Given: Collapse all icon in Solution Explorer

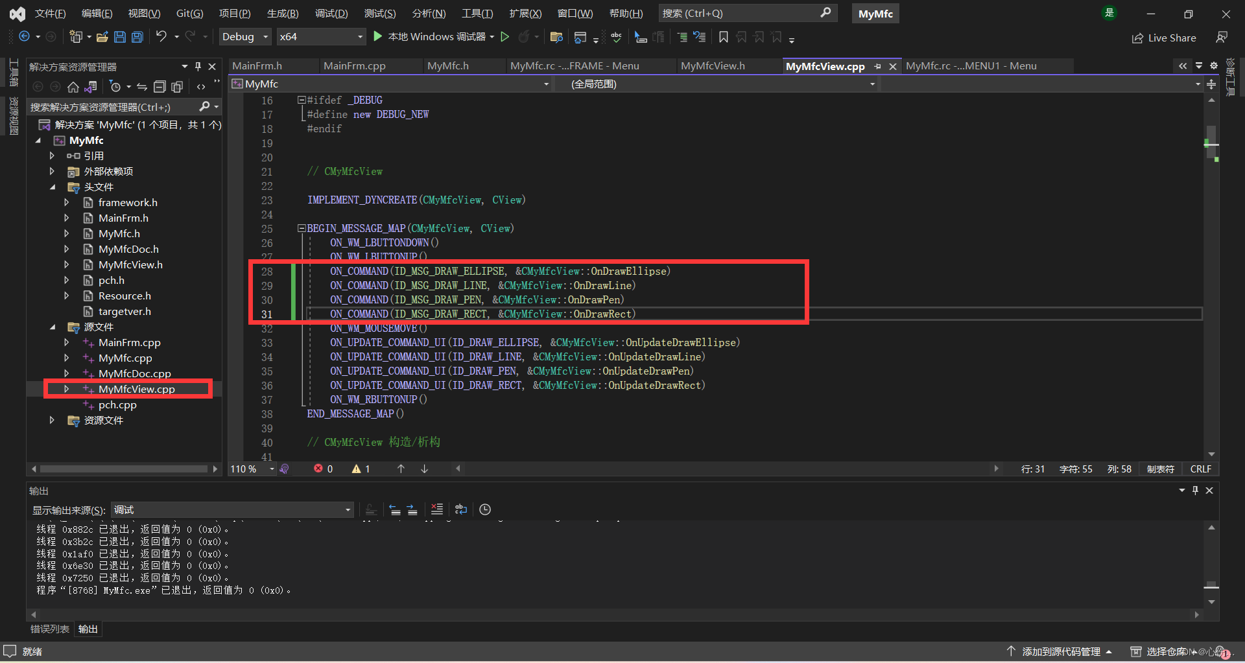Looking at the screenshot, I should click(x=160, y=87).
